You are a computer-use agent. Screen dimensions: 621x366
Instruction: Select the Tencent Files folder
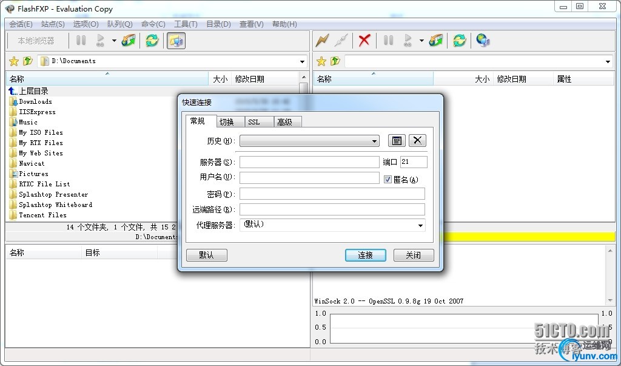[43, 215]
